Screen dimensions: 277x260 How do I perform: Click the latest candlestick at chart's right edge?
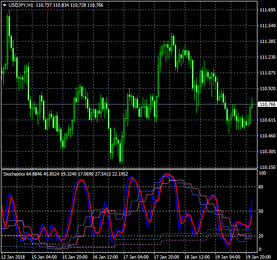pyautogui.click(x=252, y=104)
